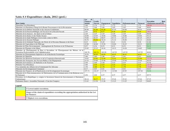Image resolution: width=170 pixels, height=131 pixels.
Task: Select the 'Engagement' column header
Action: (x=106, y=22)
